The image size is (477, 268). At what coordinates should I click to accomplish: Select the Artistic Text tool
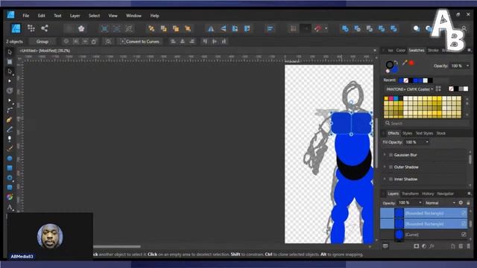10,207
